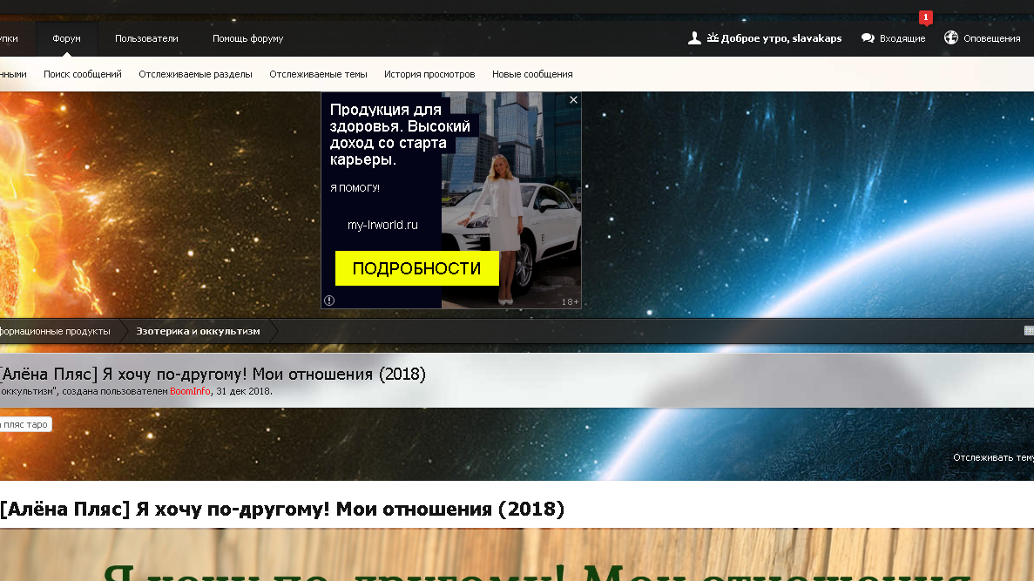Click the 18+ label in the ad
The width and height of the screenshot is (1034, 581).
click(x=570, y=301)
